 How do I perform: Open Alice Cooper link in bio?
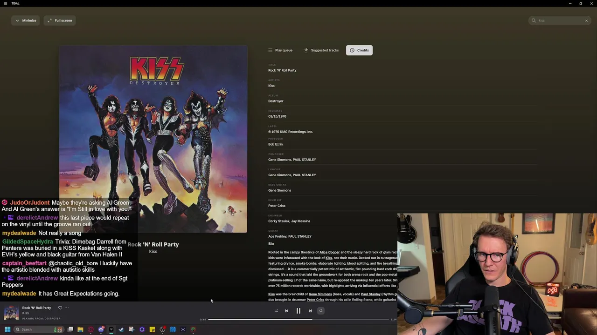pyautogui.click(x=329, y=252)
